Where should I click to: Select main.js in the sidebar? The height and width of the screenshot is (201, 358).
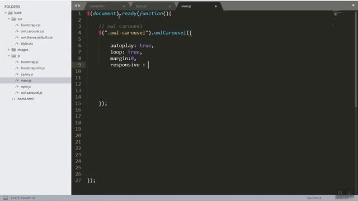[x=26, y=80]
